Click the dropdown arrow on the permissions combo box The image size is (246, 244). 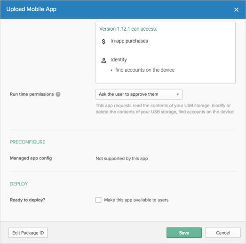coord(178,94)
